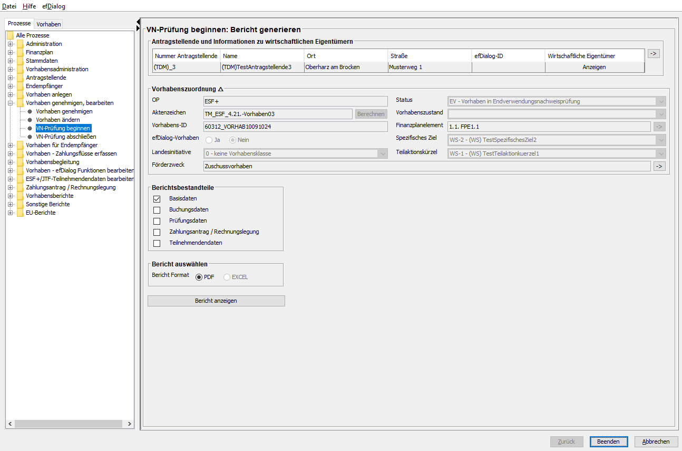Click the Beenden button
The height and width of the screenshot is (451, 682).
pos(608,442)
